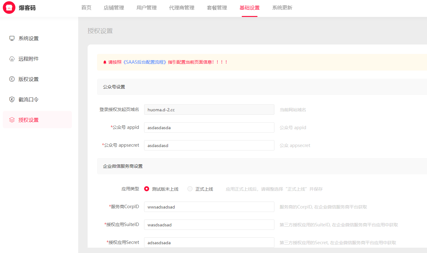The image size is (427, 253).
Task: Click the copyright icon beside 版权设置
Action: pyautogui.click(x=12, y=79)
